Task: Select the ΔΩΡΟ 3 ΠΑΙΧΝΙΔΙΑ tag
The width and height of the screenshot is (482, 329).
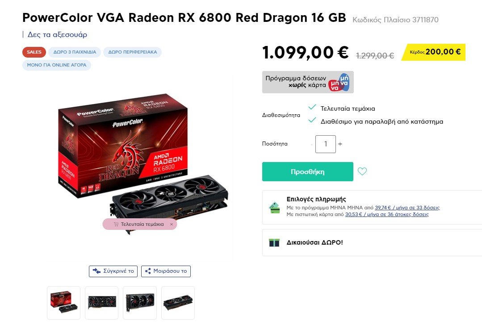Action: (75, 52)
